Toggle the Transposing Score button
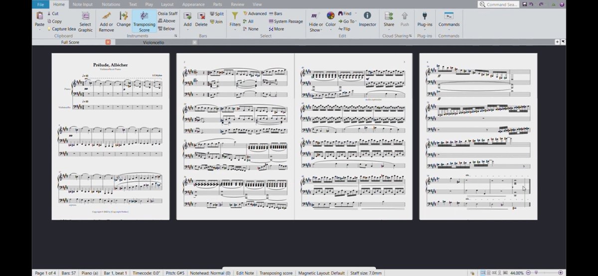Viewport: 598px width, 276px height. [x=144, y=21]
